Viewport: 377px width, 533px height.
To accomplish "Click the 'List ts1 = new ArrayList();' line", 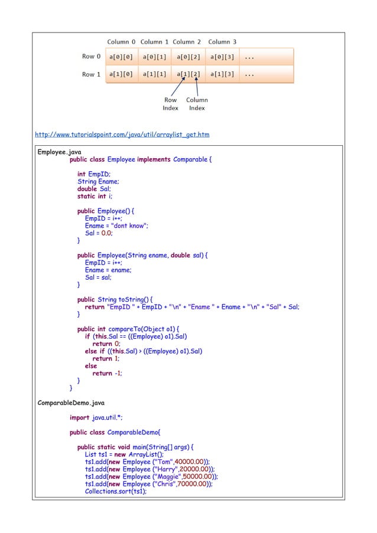I will click(125, 454).
